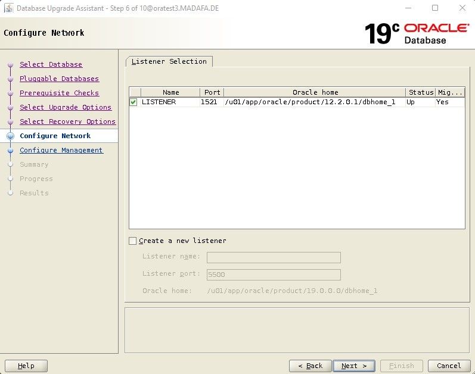Click the greyed Summary step
Viewport: 475px width, 374px height.
(x=34, y=164)
